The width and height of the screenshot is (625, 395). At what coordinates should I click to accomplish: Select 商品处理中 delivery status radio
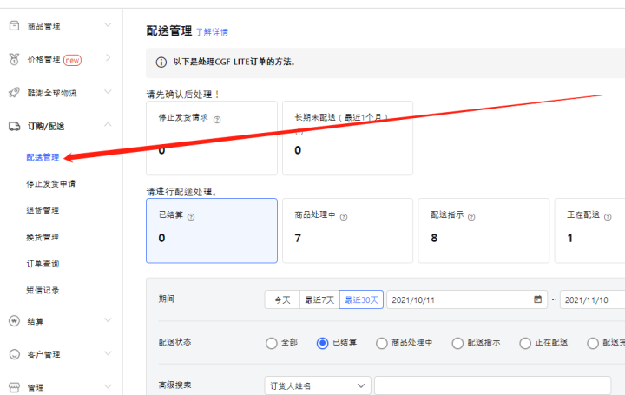click(x=382, y=343)
